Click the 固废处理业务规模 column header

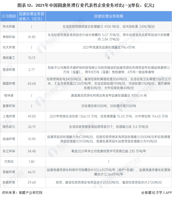click(109, 16)
